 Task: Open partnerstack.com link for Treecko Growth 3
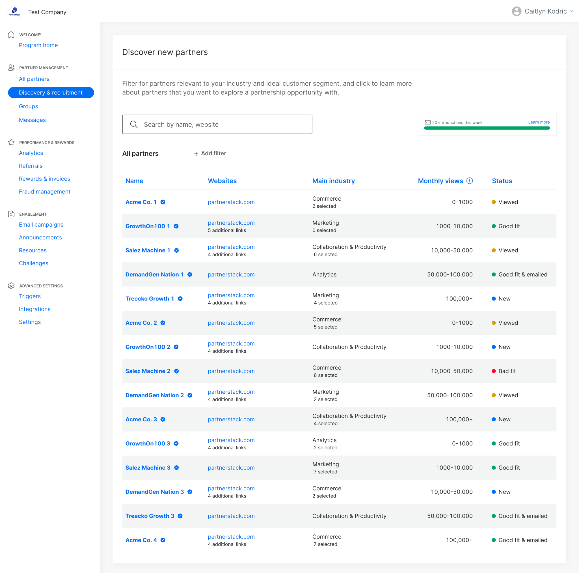pyautogui.click(x=231, y=516)
